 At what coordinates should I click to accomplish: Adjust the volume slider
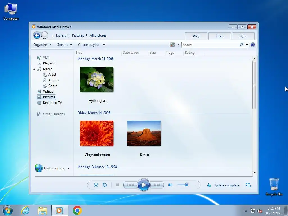click(x=186, y=185)
